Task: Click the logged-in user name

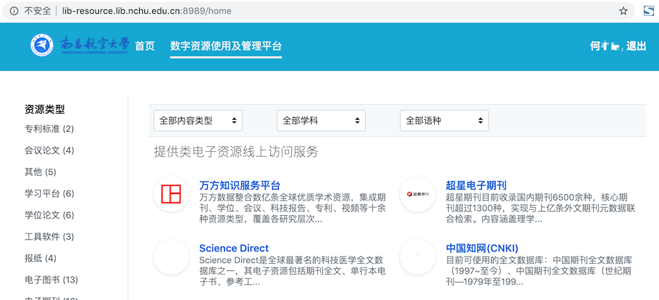Action: click(605, 46)
